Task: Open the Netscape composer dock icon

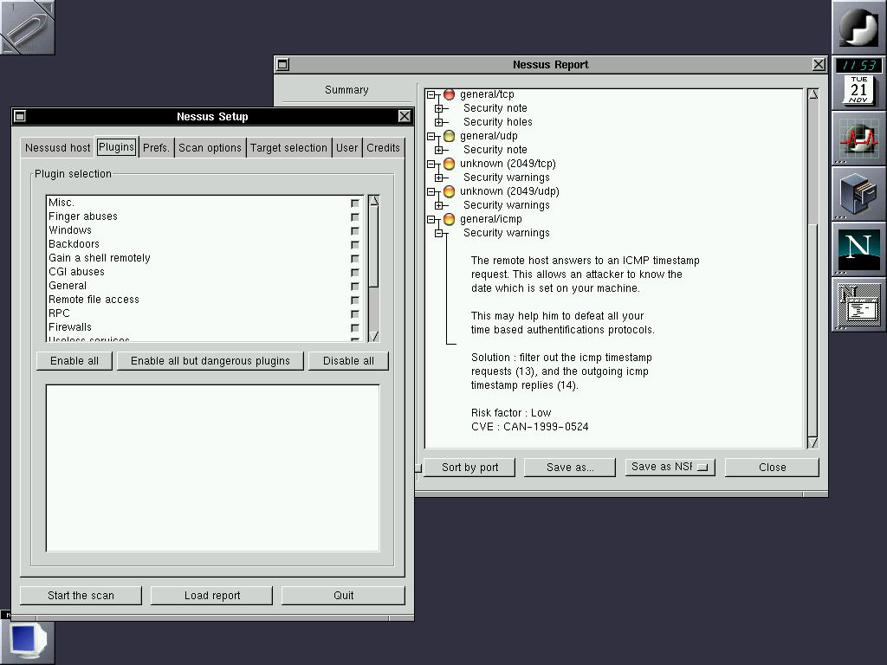Action: click(x=858, y=304)
